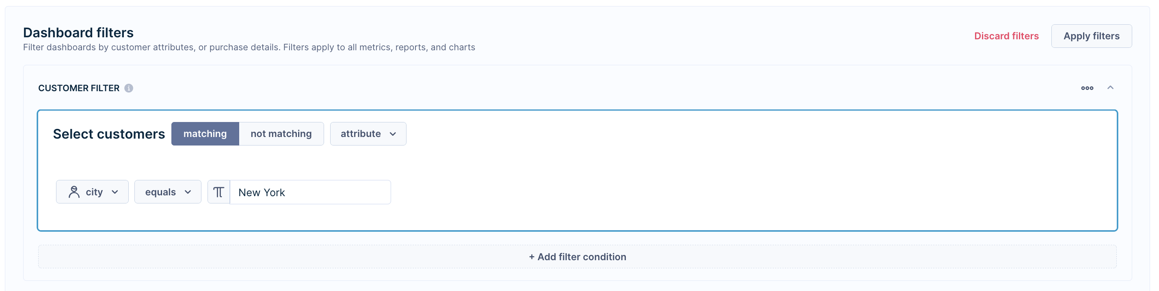Select the matching toggle option
This screenshot has height=291, width=1159.
[205, 134]
